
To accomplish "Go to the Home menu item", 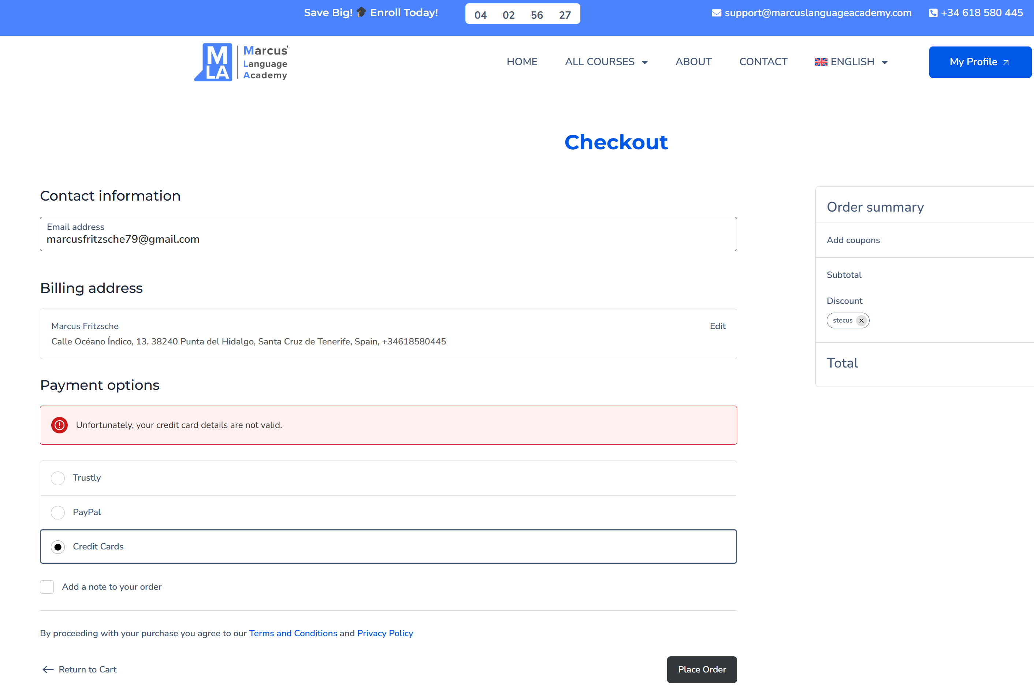I will (x=522, y=62).
